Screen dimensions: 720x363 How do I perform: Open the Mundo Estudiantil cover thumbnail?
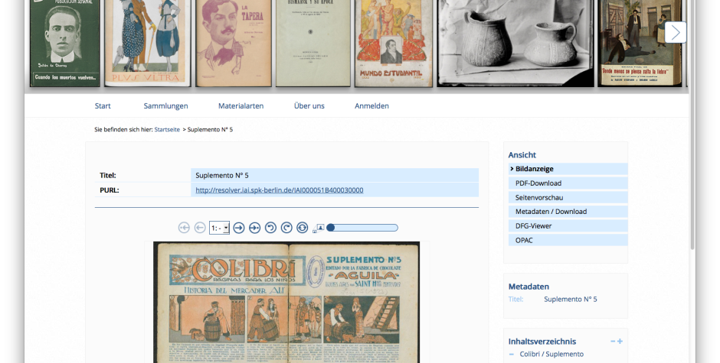click(394, 43)
